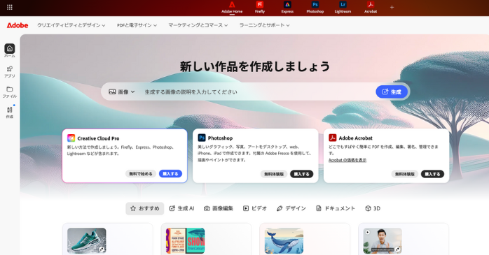Expand PDFと電子サイン menu
The width and height of the screenshot is (489, 255).
pyautogui.click(x=137, y=25)
